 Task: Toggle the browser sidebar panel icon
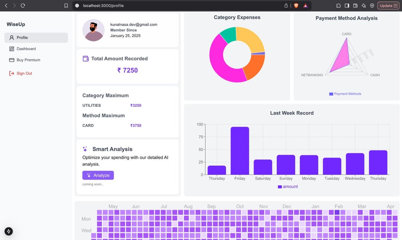[x=347, y=6]
